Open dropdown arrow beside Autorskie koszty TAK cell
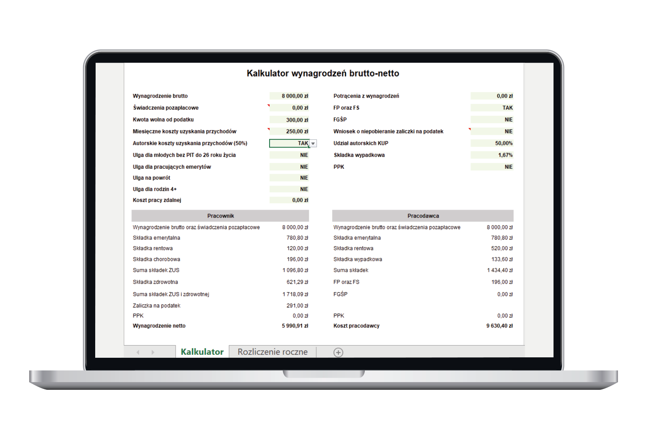This screenshot has width=647, height=431. [313, 144]
